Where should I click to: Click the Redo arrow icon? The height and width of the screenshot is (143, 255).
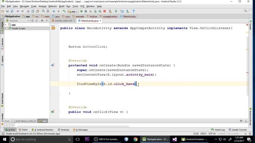22,11
